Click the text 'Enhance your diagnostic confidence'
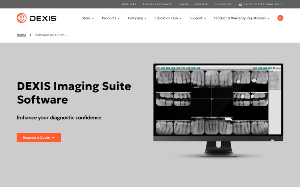The width and height of the screenshot is (300, 187). tap(59, 117)
